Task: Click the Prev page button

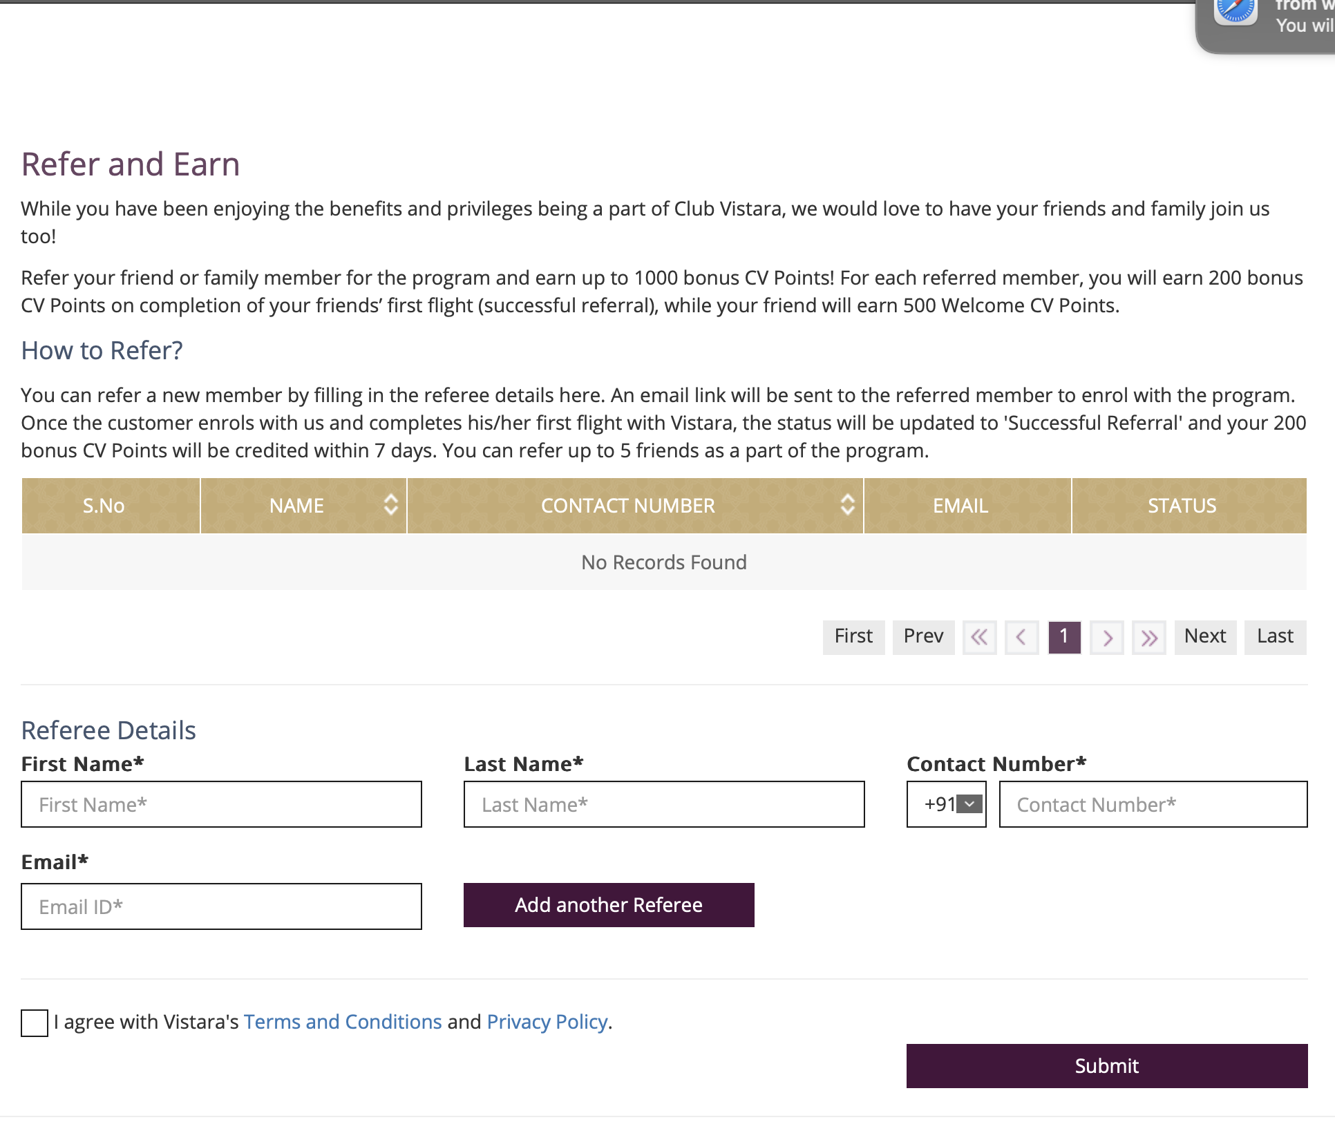Action: coord(923,636)
